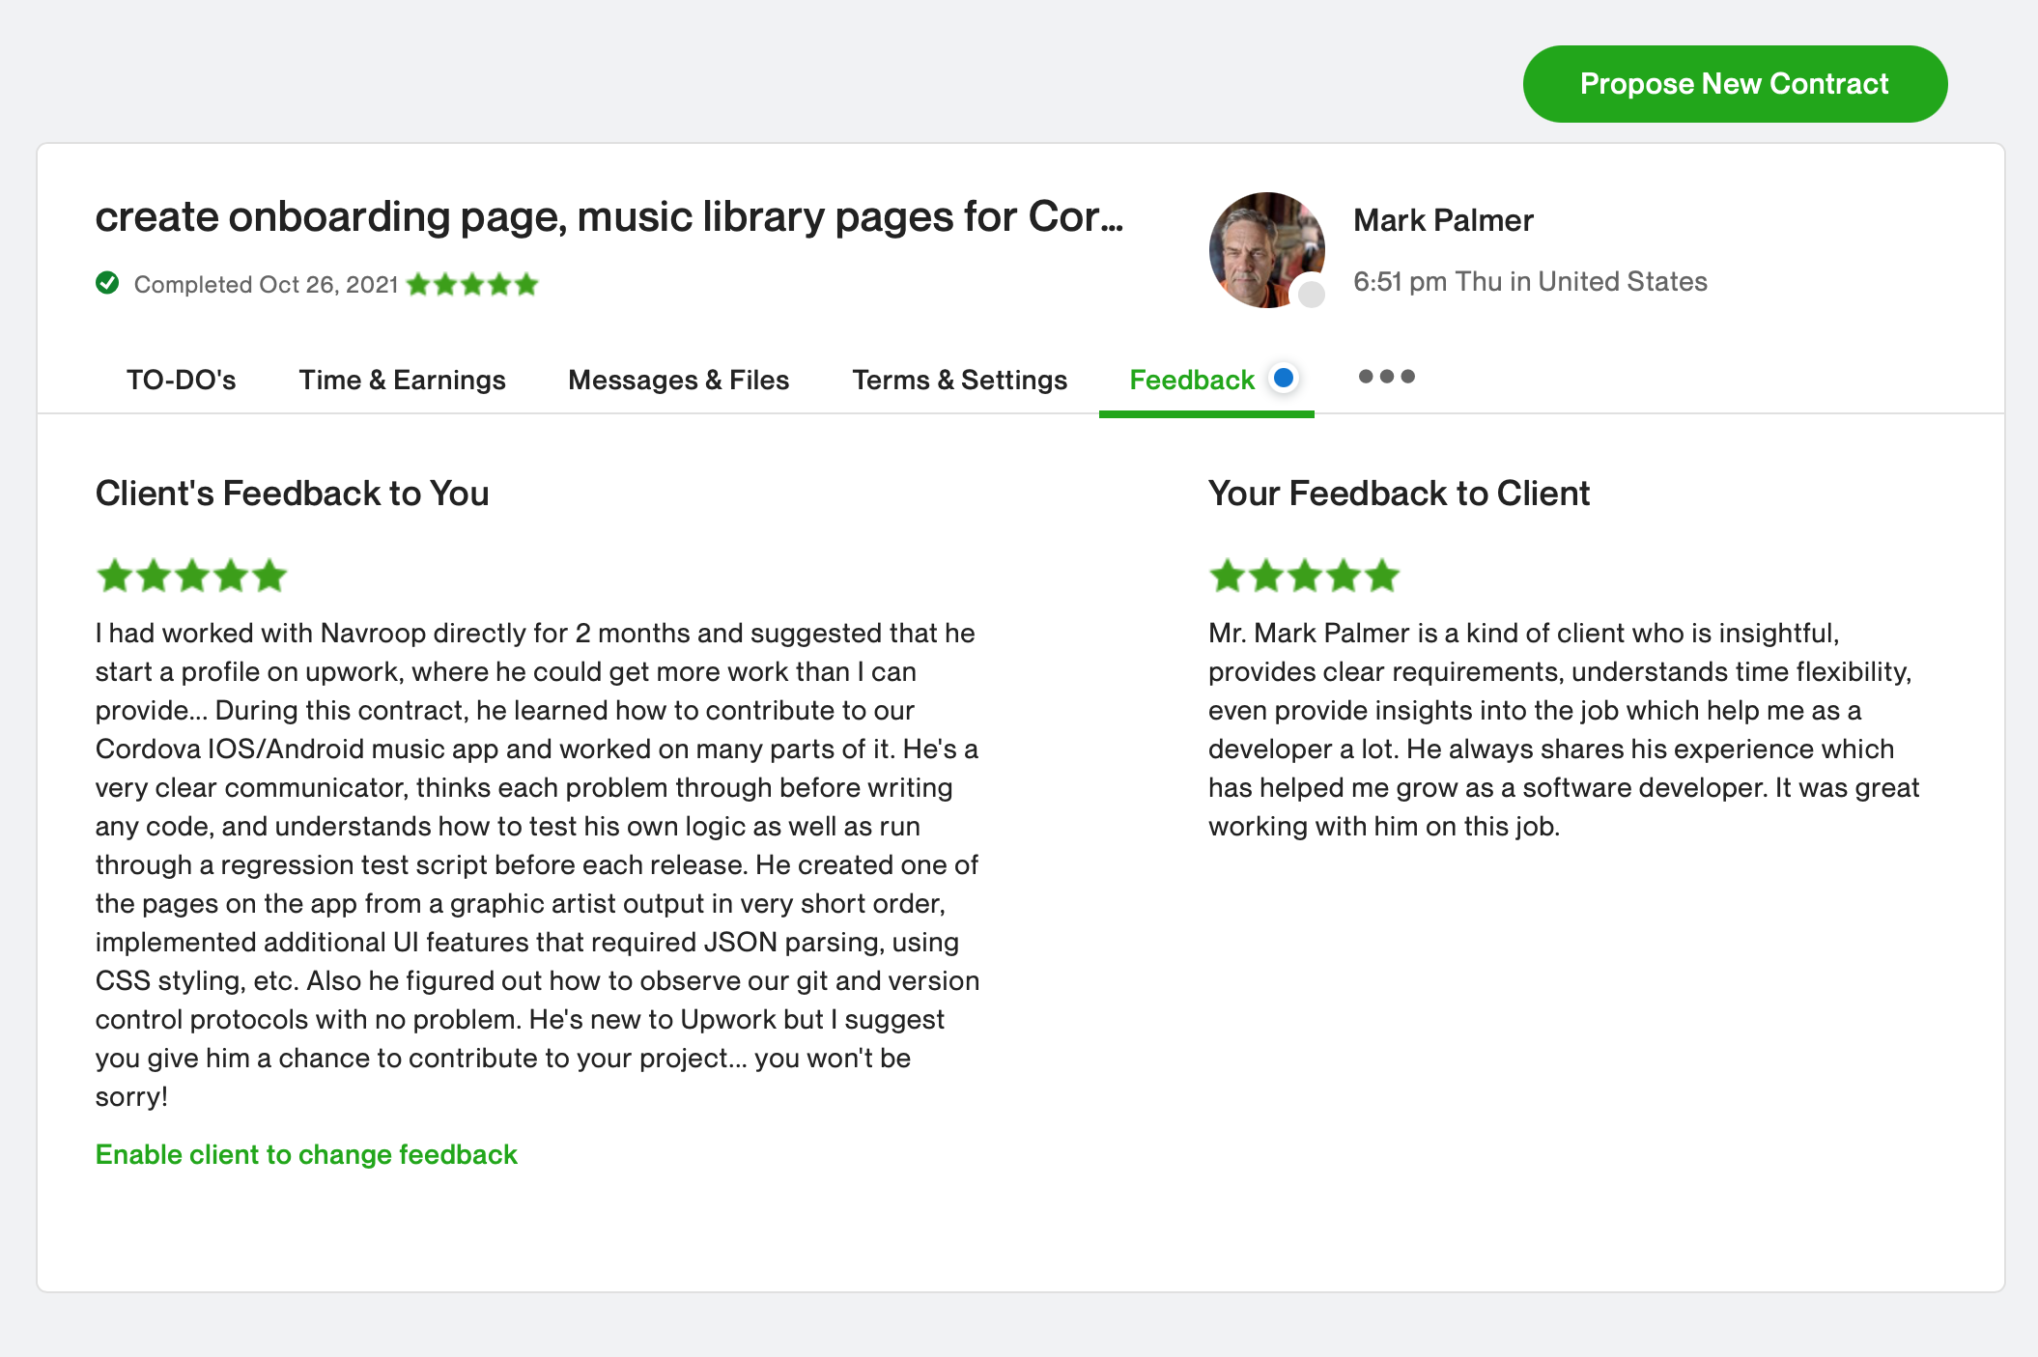Click your five-star rating to client
This screenshot has width=2038, height=1357.
coord(1304,576)
